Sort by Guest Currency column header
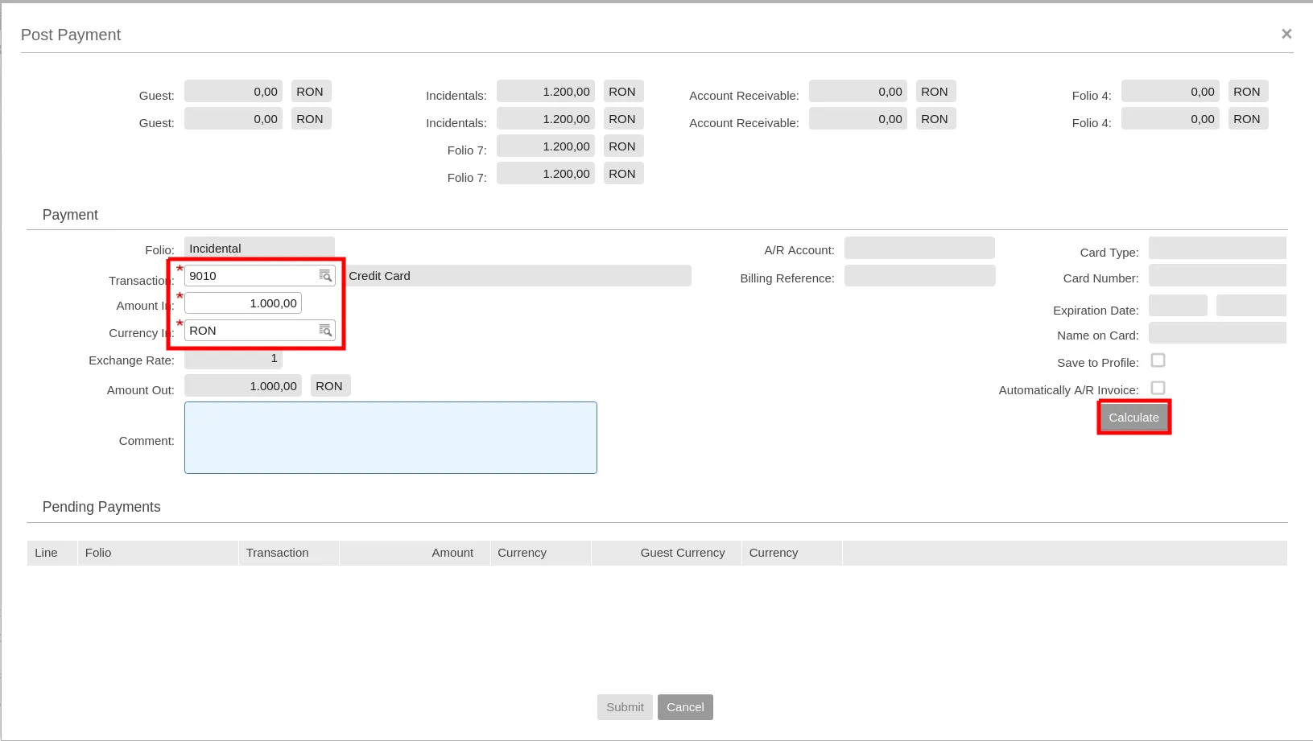The width and height of the screenshot is (1313, 741). [x=667, y=553]
